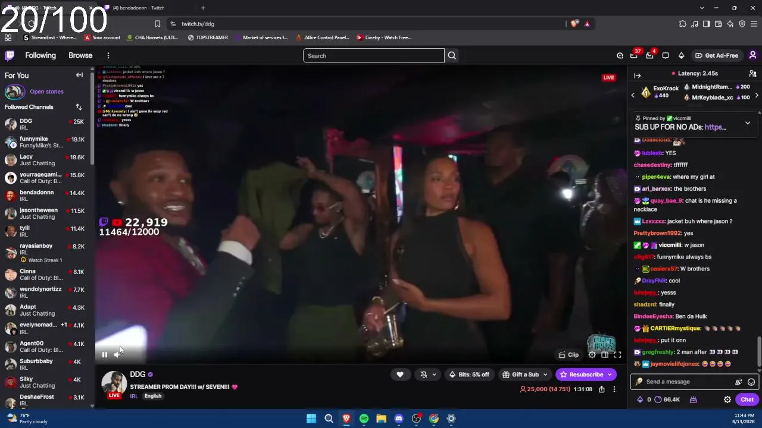This screenshot has width=762, height=428.
Task: Open the emote picker in chat
Action: point(751,382)
